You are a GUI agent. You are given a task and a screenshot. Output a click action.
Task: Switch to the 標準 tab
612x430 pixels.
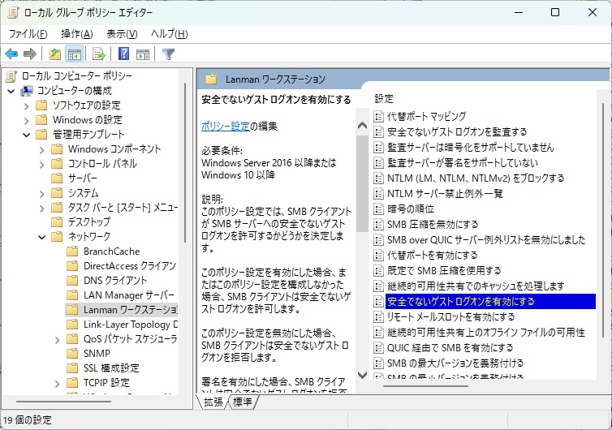pyautogui.click(x=243, y=402)
